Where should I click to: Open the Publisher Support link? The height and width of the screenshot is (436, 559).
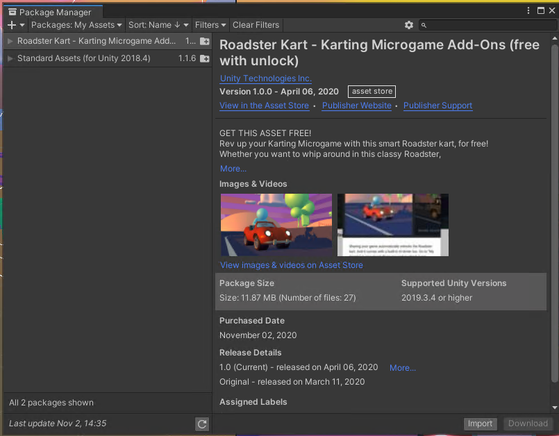pos(437,106)
